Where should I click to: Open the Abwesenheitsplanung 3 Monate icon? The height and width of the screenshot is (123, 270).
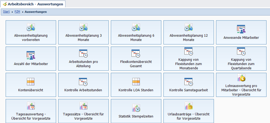coord(83,27)
